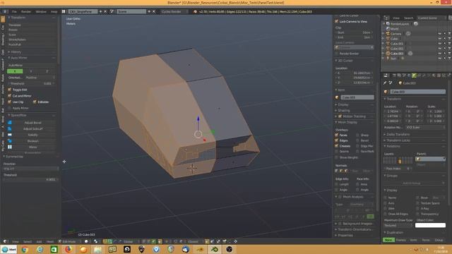Click the 3D Cursor X location field
452x254 pixels.
point(355,73)
